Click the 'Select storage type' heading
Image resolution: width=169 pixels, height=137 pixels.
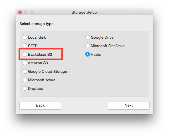point(37,24)
